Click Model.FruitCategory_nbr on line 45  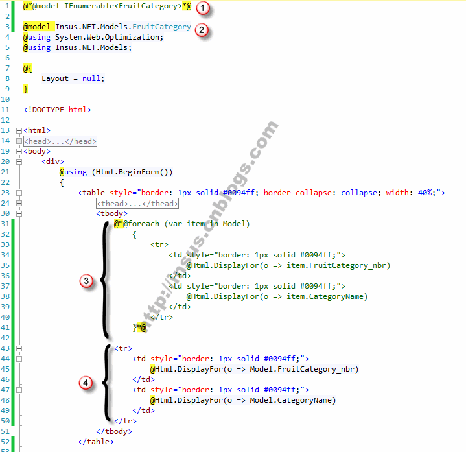(302, 370)
